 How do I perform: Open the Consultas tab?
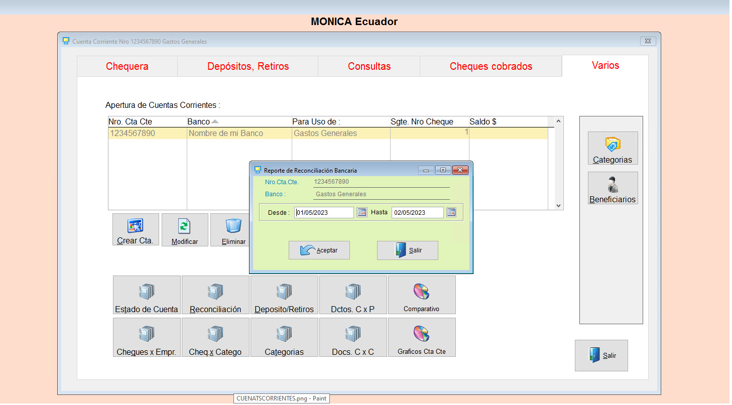[x=369, y=66]
